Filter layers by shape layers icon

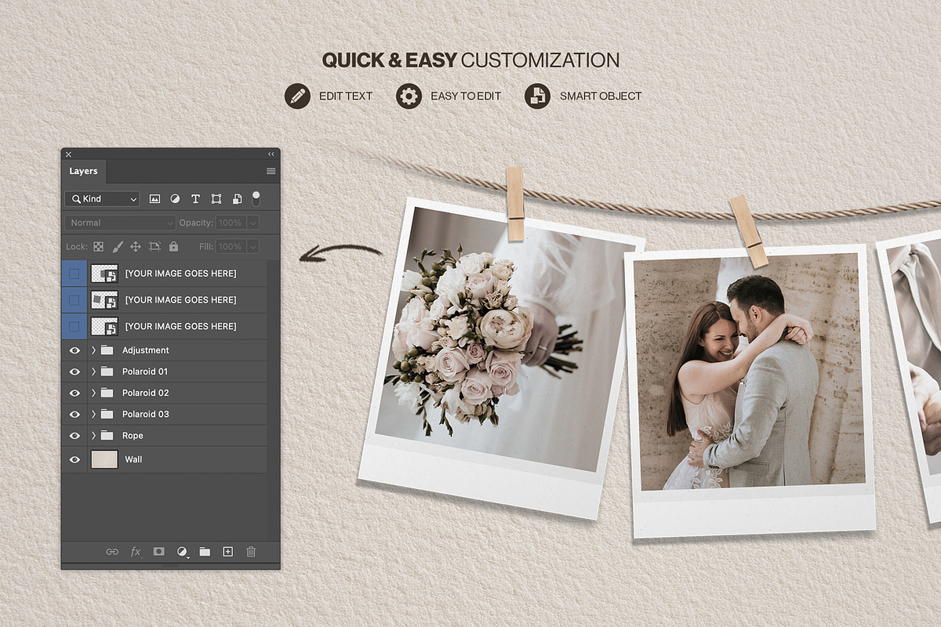tap(216, 199)
